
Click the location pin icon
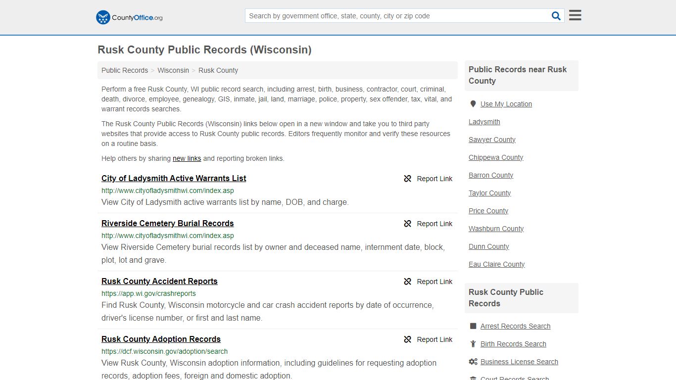pos(473,104)
